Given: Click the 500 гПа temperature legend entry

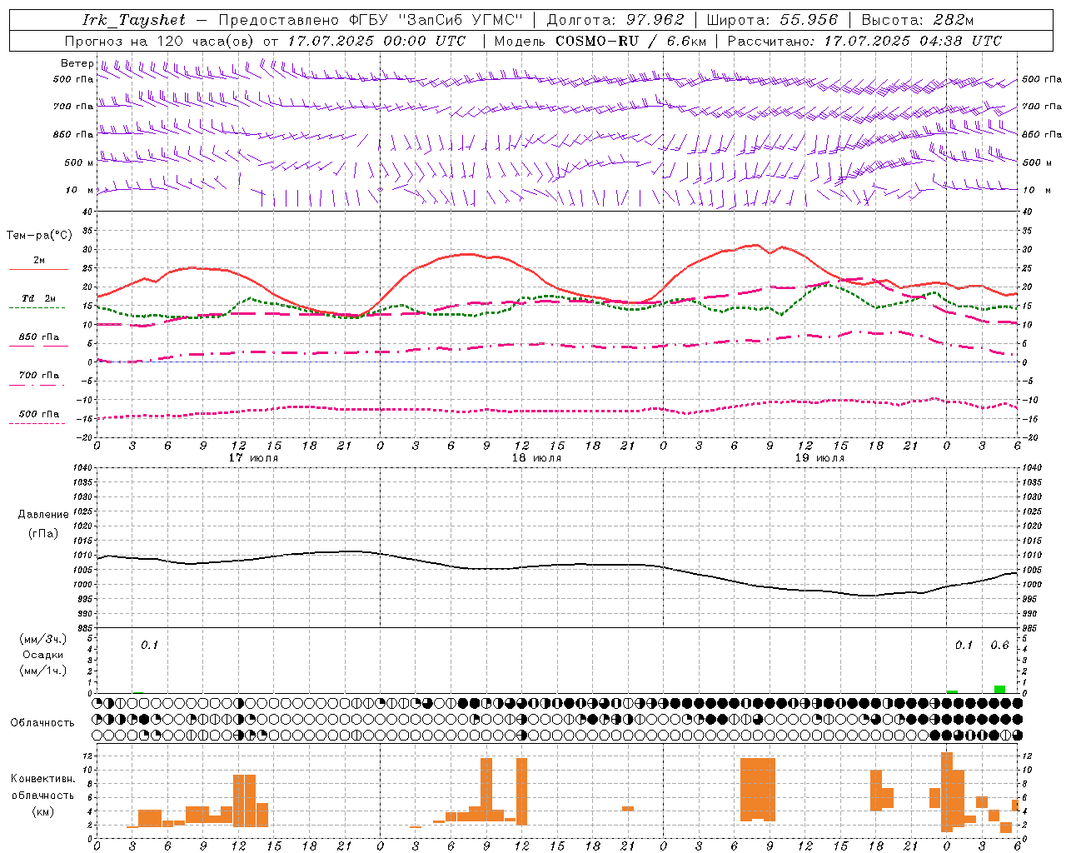Looking at the screenshot, I should point(39,414).
